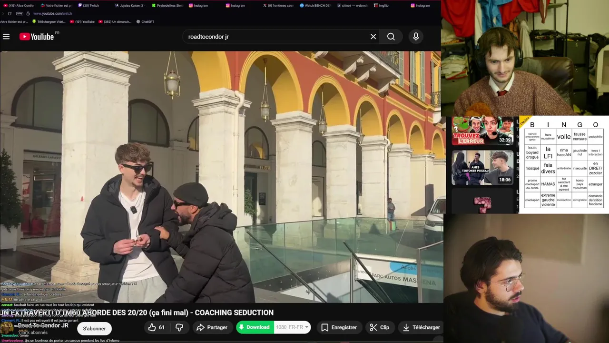This screenshot has width=609, height=343.
Task: Switch to the Alice Cordier YouTube tab
Action: [x=20, y=5]
